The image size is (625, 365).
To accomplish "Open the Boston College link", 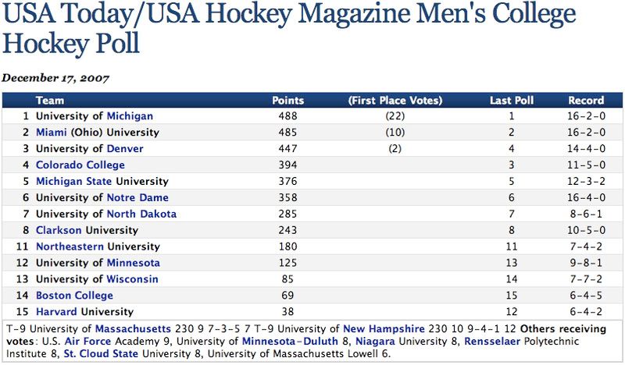I will pyautogui.click(x=74, y=296).
